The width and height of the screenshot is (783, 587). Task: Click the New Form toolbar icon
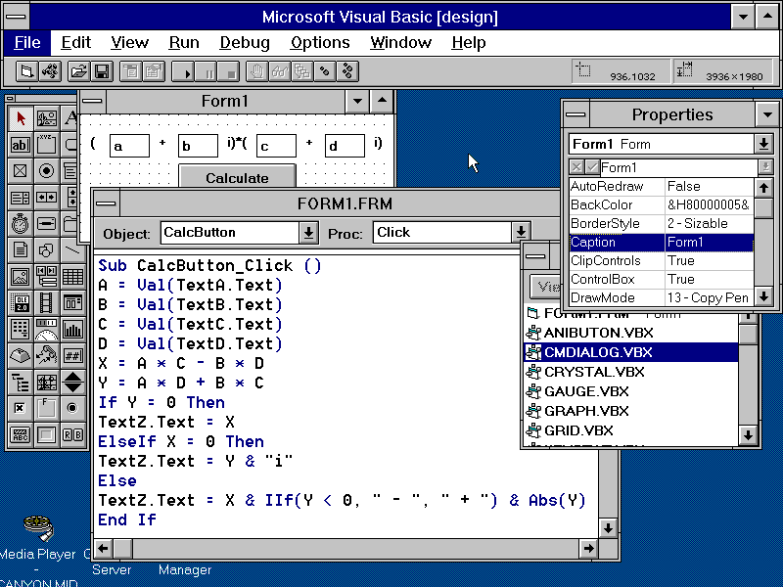[27, 71]
